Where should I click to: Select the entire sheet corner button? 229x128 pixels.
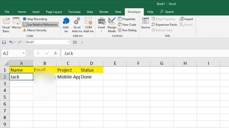pyautogui.click(x=6, y=63)
